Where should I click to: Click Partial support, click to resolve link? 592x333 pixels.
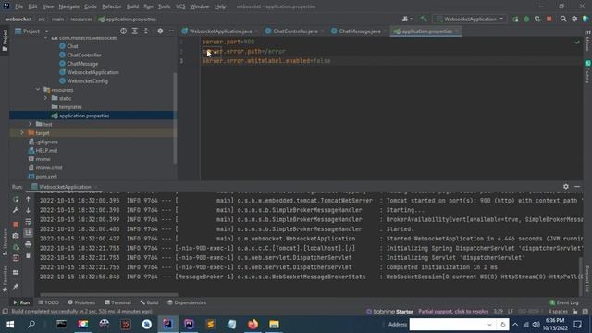[453, 312]
